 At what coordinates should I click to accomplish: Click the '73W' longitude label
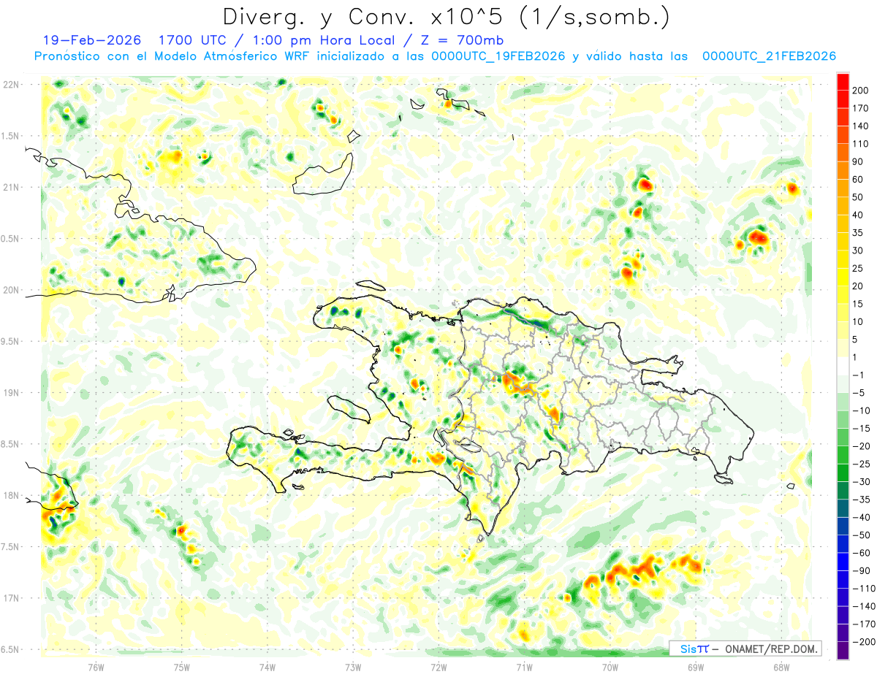(x=353, y=668)
